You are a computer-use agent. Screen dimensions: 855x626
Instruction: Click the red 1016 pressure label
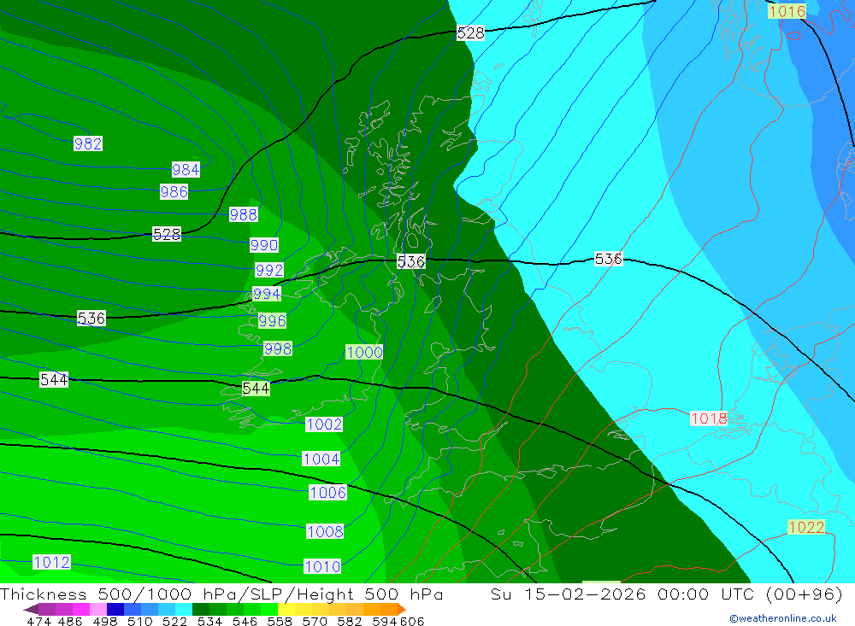pos(787,11)
